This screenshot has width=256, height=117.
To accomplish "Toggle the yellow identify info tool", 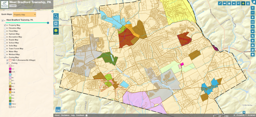I will point(243,3).
